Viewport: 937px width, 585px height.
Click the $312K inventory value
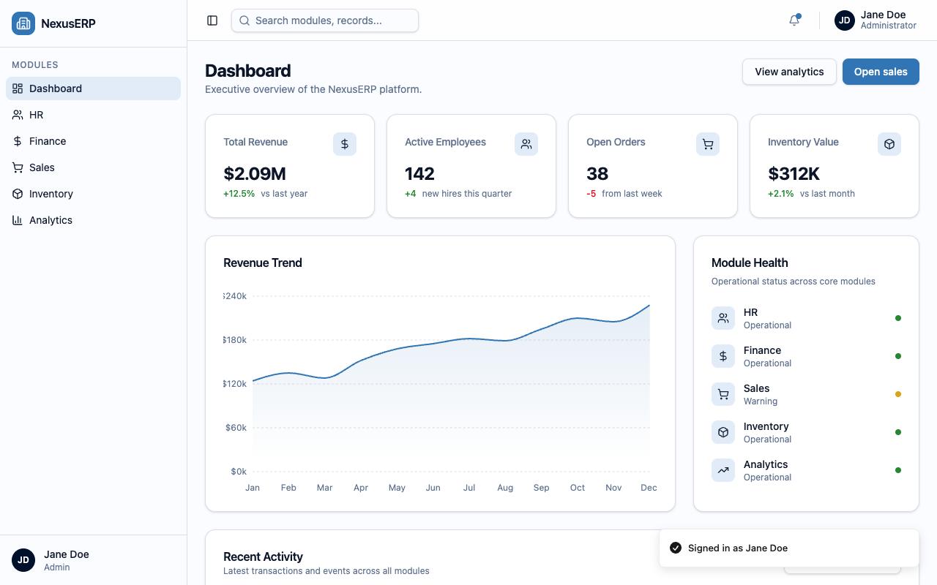coord(794,174)
